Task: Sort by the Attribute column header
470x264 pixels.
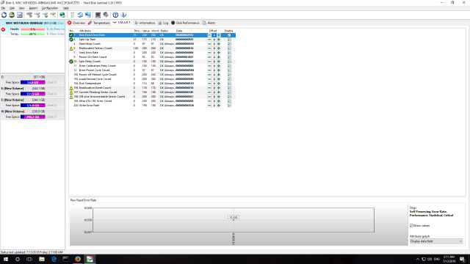Action: [85, 31]
